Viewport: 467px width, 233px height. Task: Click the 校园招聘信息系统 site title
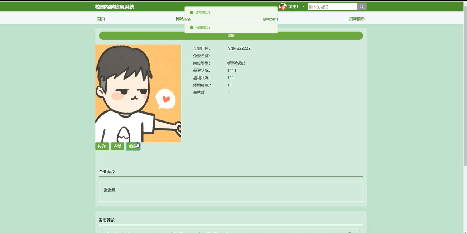click(115, 7)
